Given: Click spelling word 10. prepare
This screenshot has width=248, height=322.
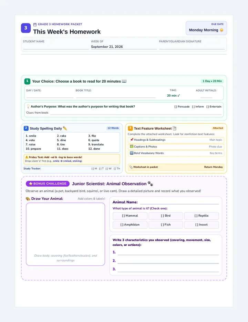Looking at the screenshot, I should click(x=33, y=149).
